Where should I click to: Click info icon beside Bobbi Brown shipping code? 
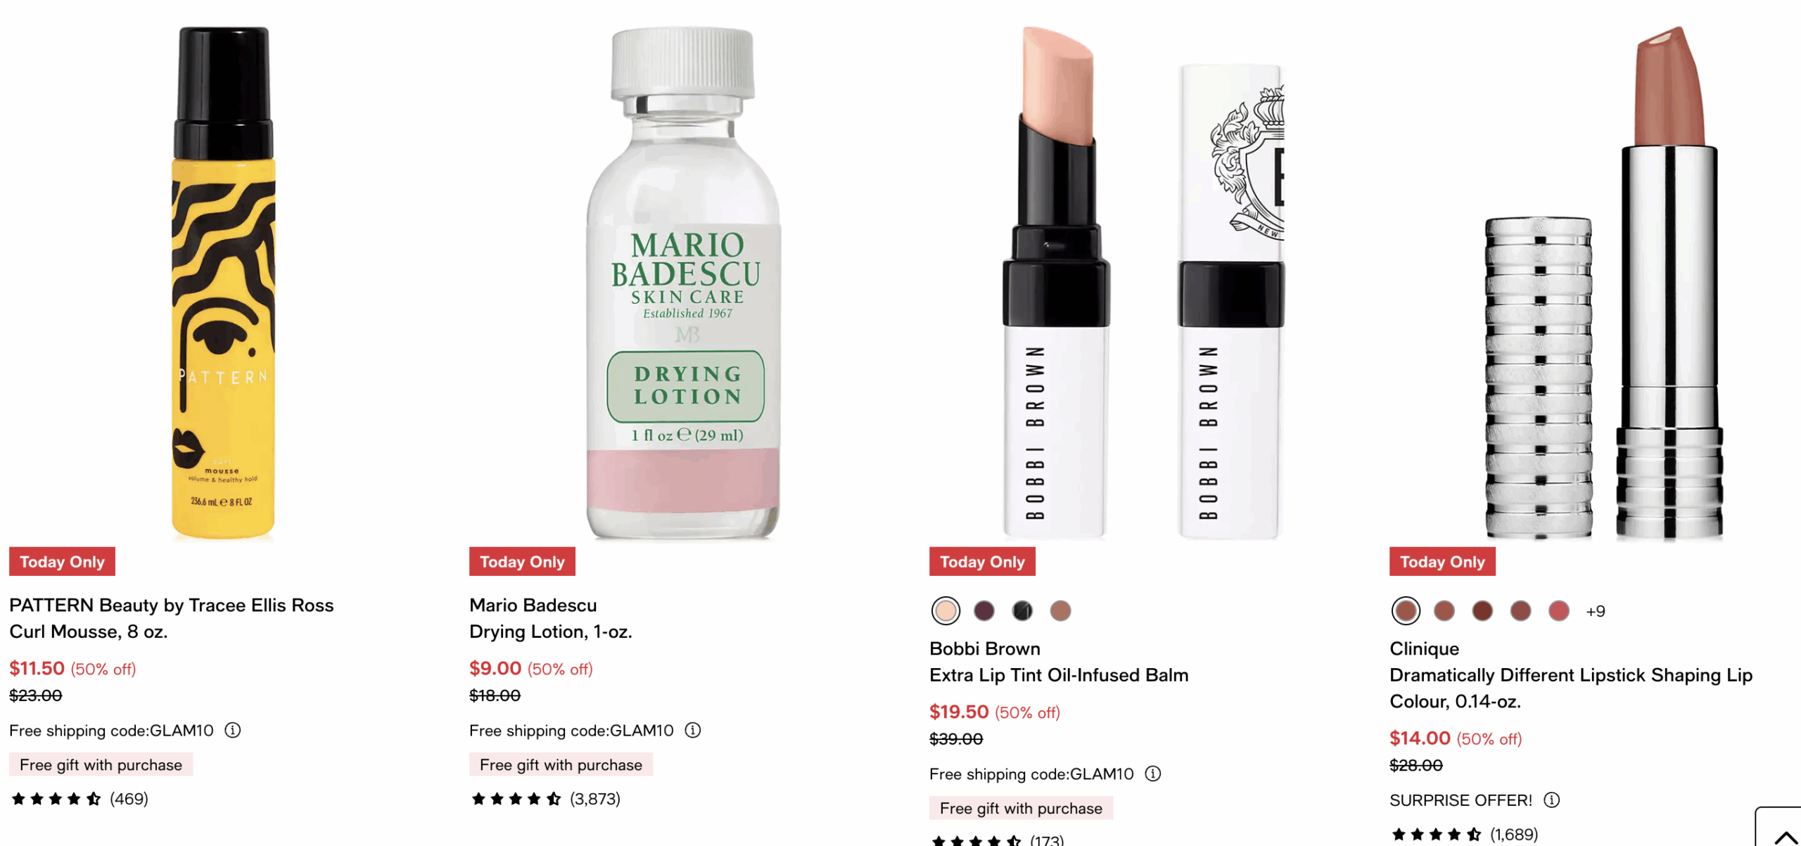[x=1153, y=774]
